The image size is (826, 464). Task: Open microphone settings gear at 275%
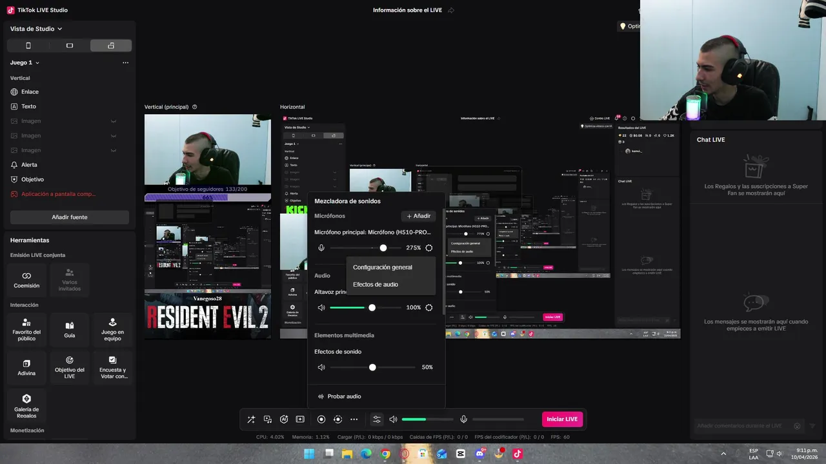pos(429,248)
